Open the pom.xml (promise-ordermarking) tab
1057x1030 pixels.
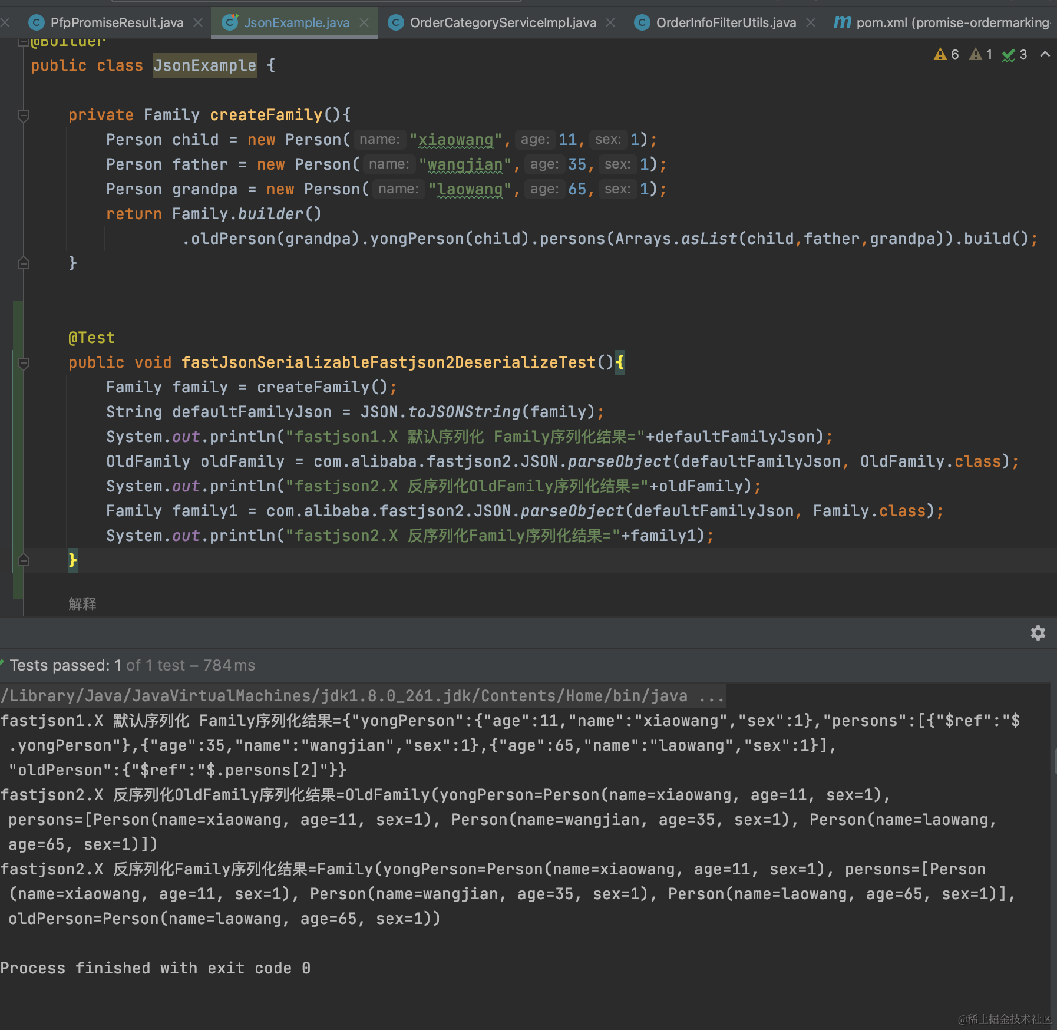[x=953, y=22]
